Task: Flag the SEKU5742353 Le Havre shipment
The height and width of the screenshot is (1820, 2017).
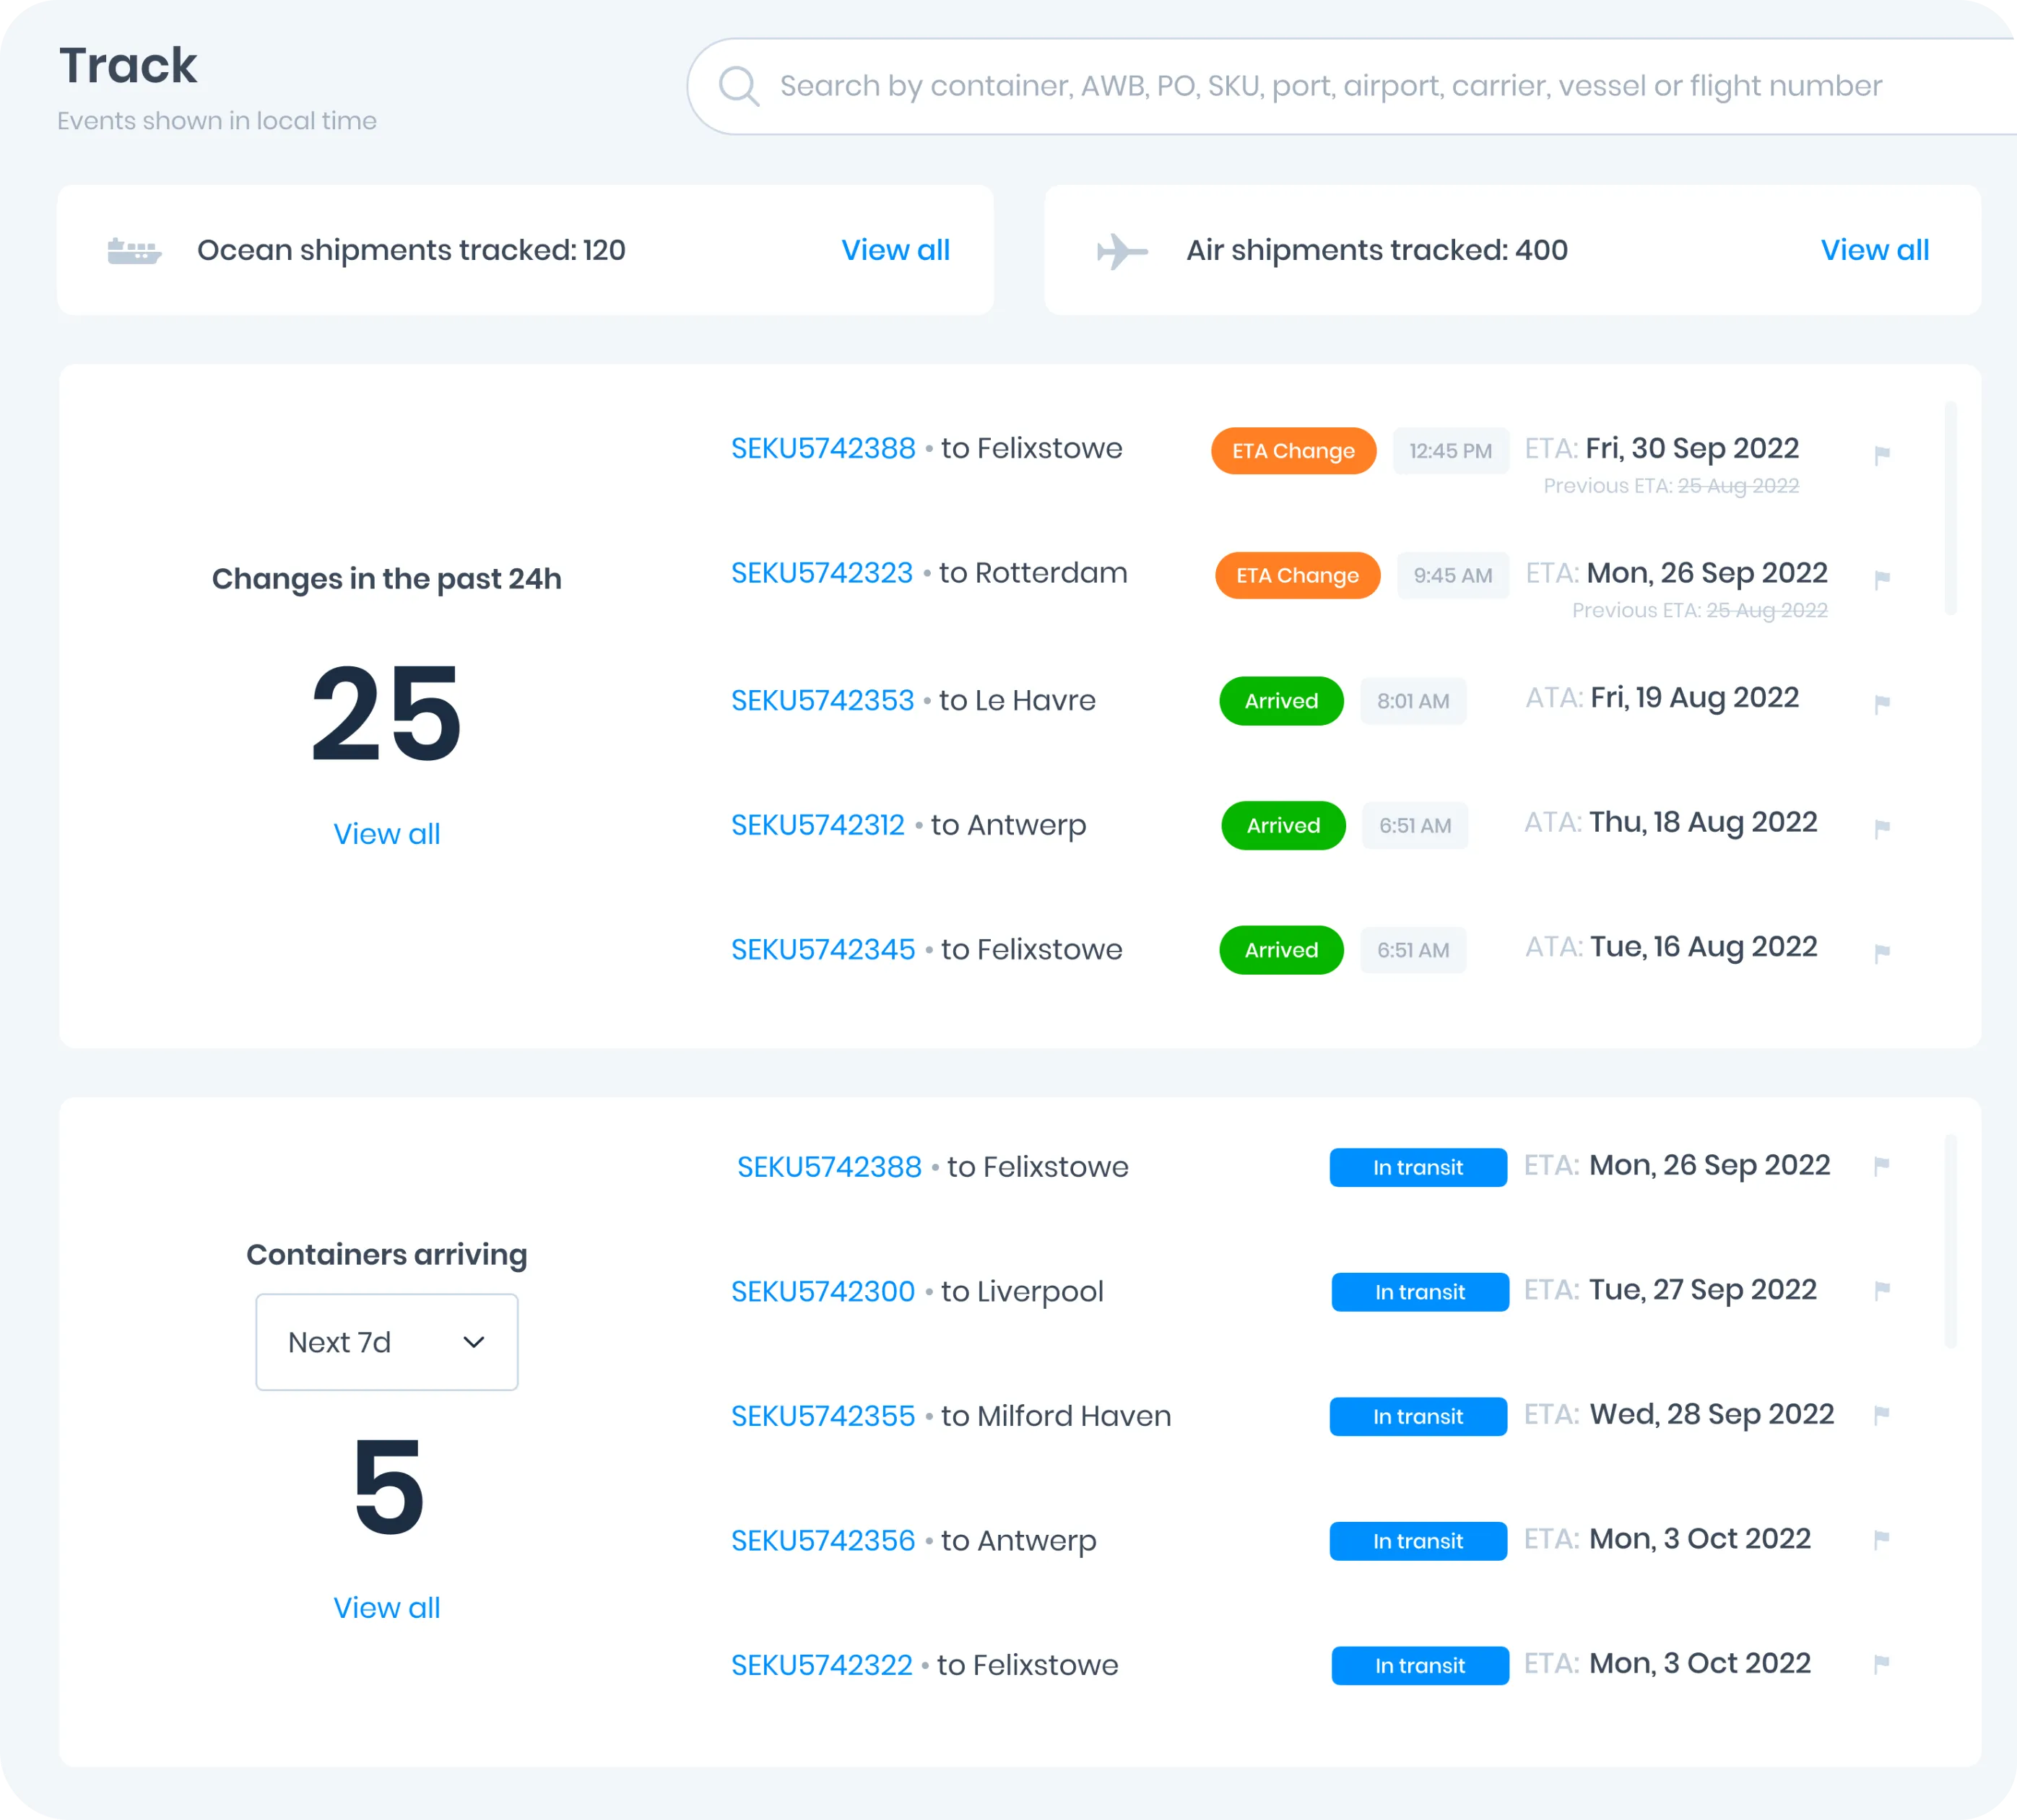Action: [x=1881, y=704]
